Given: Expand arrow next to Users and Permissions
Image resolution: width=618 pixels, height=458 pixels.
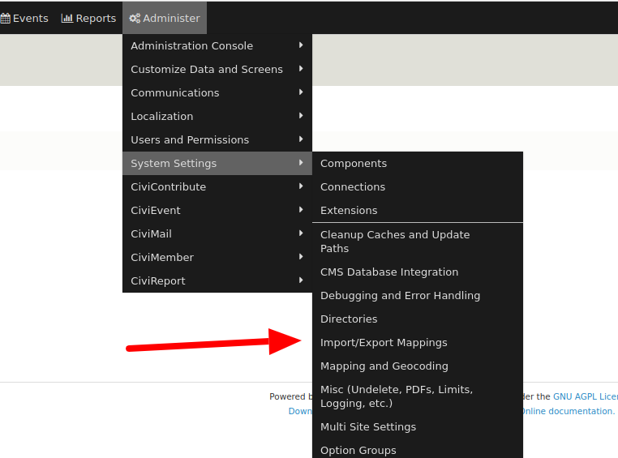Looking at the screenshot, I should click(301, 139).
